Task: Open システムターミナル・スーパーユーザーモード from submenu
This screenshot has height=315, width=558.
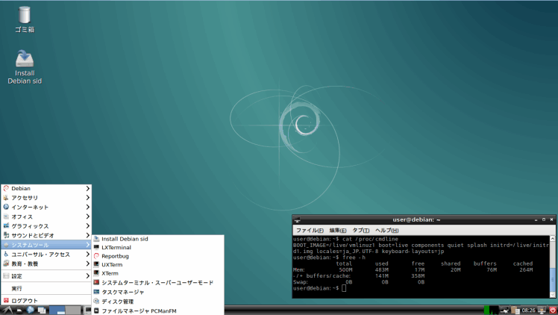Action: (x=158, y=283)
